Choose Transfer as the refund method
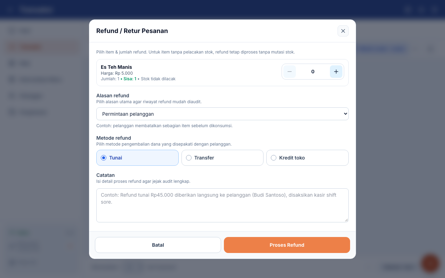445x278 pixels. click(x=222, y=158)
